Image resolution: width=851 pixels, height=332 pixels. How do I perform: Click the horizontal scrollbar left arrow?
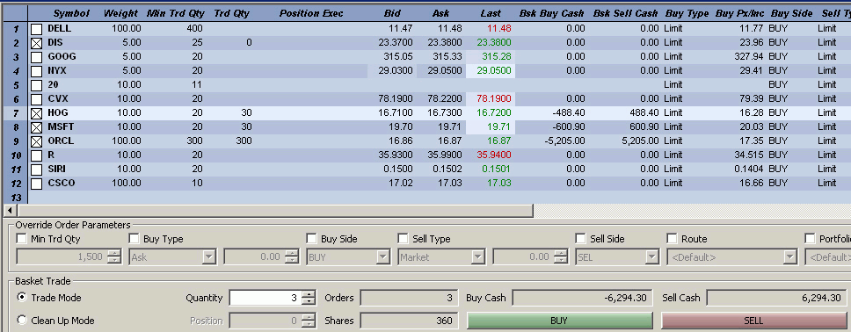click(11, 210)
